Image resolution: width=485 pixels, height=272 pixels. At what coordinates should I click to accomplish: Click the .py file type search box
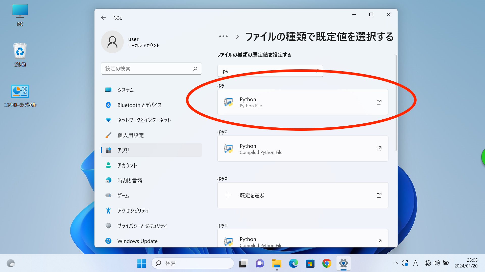point(270,71)
